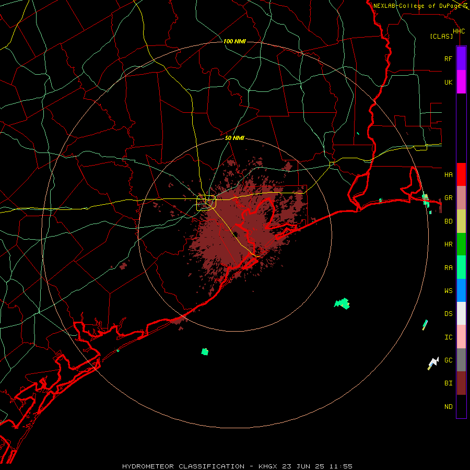Select the IC light pink legend swatch

pos(461,337)
